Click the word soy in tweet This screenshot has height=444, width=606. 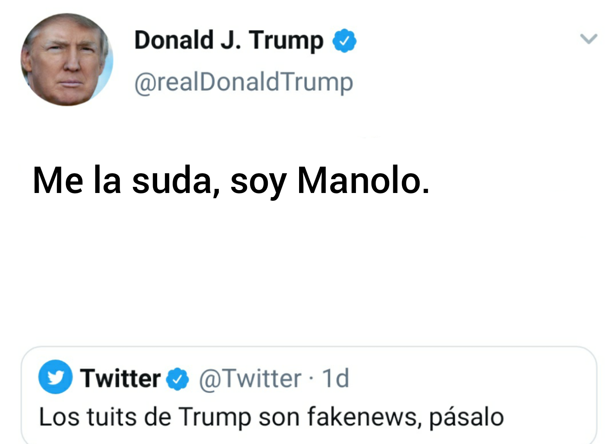[258, 182]
